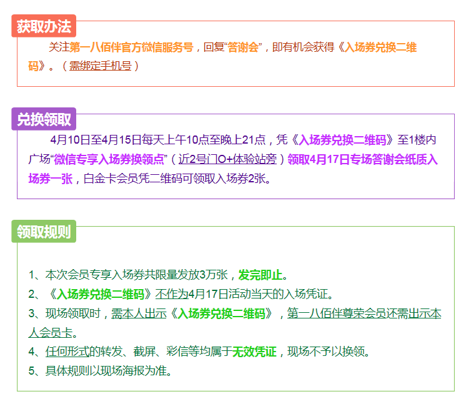Click the green 无效凭证 text
Viewport: 466px width, 404px height.
(x=254, y=352)
